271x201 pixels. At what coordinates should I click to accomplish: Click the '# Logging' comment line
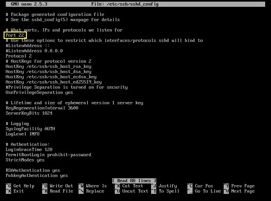click(x=17, y=124)
